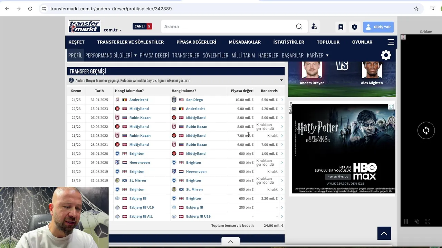Select the SÖYLENTİLER tab
This screenshot has height=248, width=442.
pyautogui.click(x=215, y=55)
